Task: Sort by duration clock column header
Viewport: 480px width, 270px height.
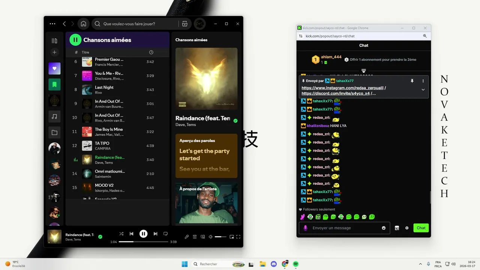Action: pos(151,52)
